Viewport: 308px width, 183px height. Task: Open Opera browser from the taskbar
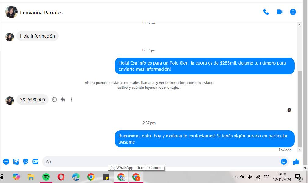pos(61,177)
